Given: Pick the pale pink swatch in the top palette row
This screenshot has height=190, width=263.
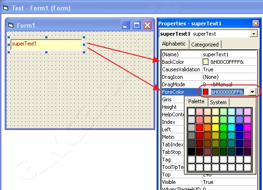Looking at the screenshot, I should [x=199, y=112].
